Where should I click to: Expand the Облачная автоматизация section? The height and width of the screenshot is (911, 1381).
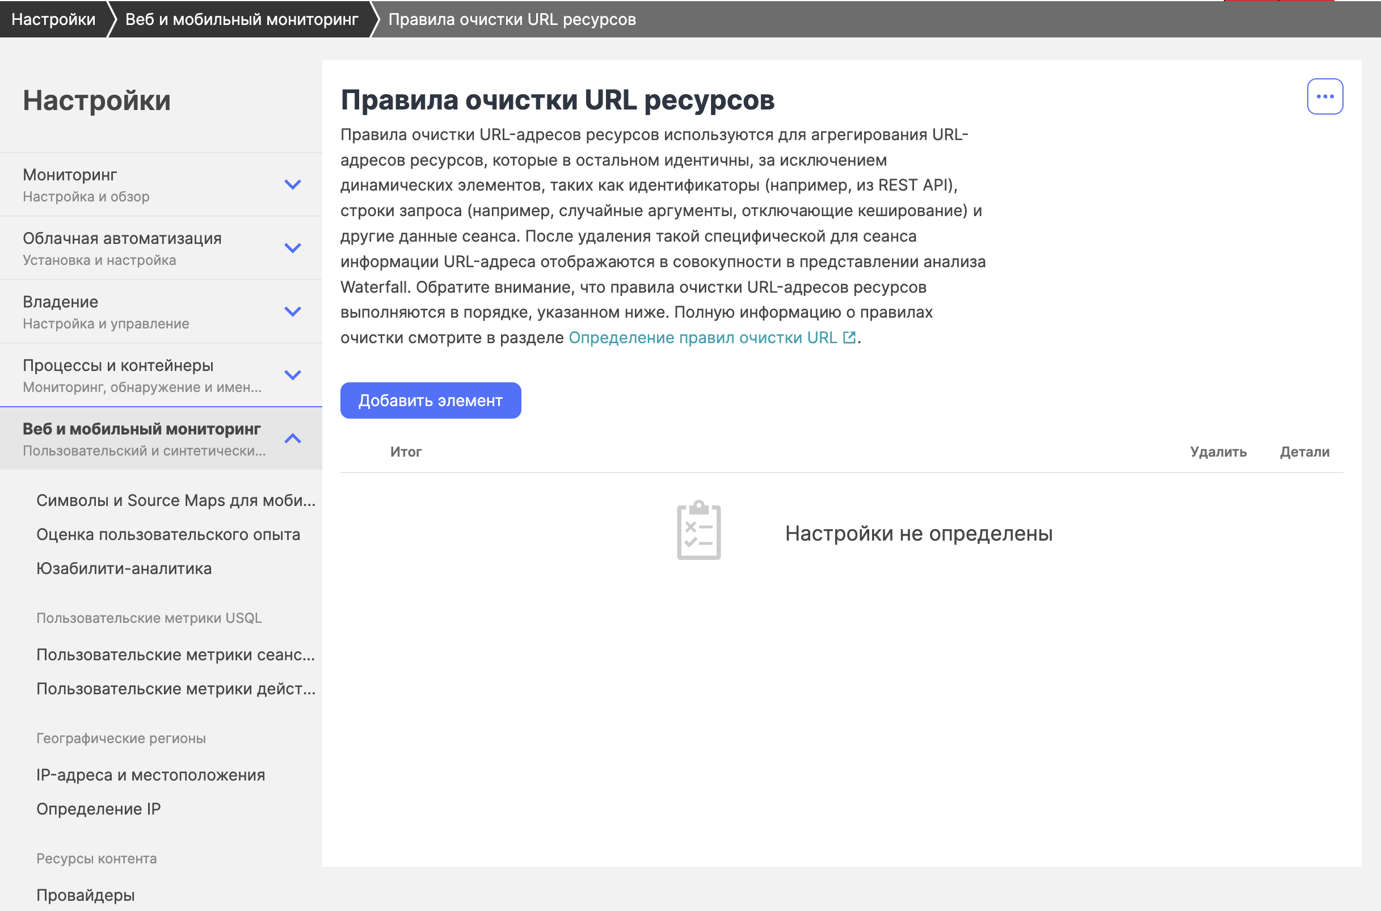coord(293,248)
